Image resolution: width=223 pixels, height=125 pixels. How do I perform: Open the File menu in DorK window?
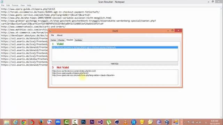tap(53, 35)
